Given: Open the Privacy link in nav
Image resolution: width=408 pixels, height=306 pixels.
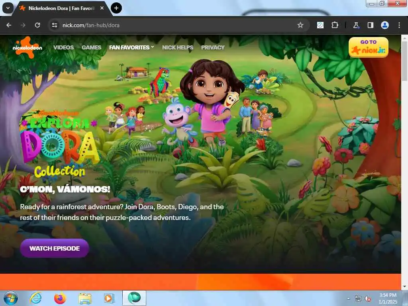Looking at the screenshot, I should point(213,47).
